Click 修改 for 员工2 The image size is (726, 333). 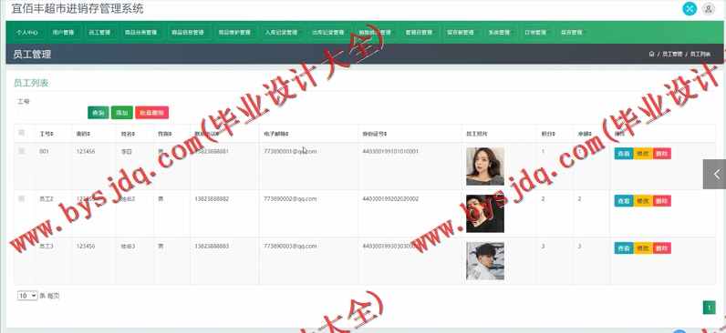643,201
